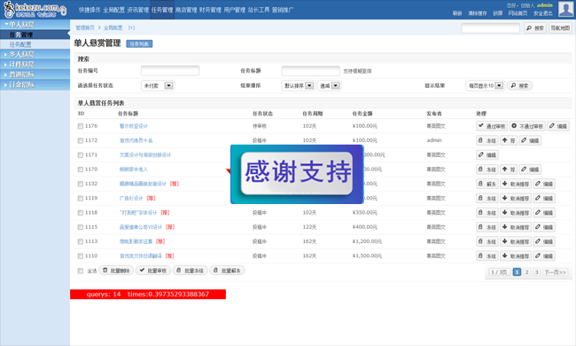Click the 任务列表 tab button
Viewport: 576px width, 346px height.
coord(139,44)
